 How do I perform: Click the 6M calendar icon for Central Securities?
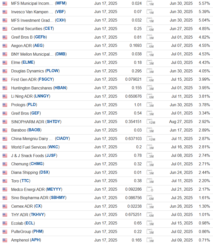point(150,29)
